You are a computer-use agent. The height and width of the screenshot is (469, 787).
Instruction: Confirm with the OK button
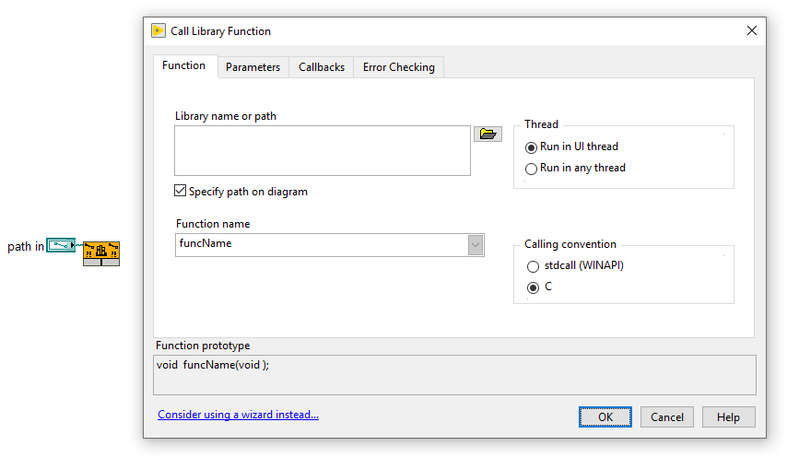point(605,416)
